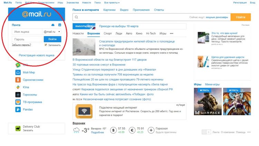The image size is (259, 146).
Task: Open the Мой Мир smiley icon
Action: pyautogui.click(x=18, y=72)
